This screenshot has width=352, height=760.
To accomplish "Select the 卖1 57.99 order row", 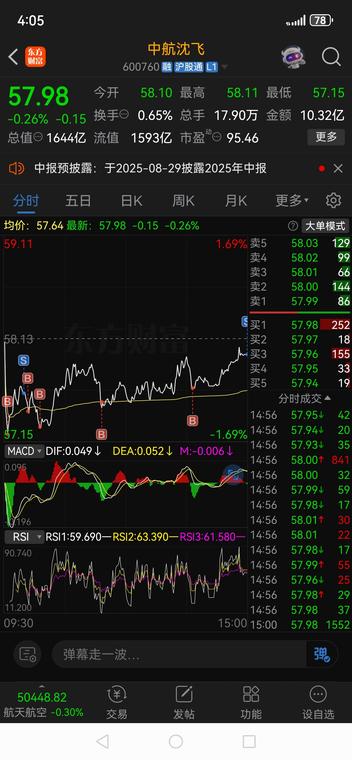I will pyautogui.click(x=300, y=301).
